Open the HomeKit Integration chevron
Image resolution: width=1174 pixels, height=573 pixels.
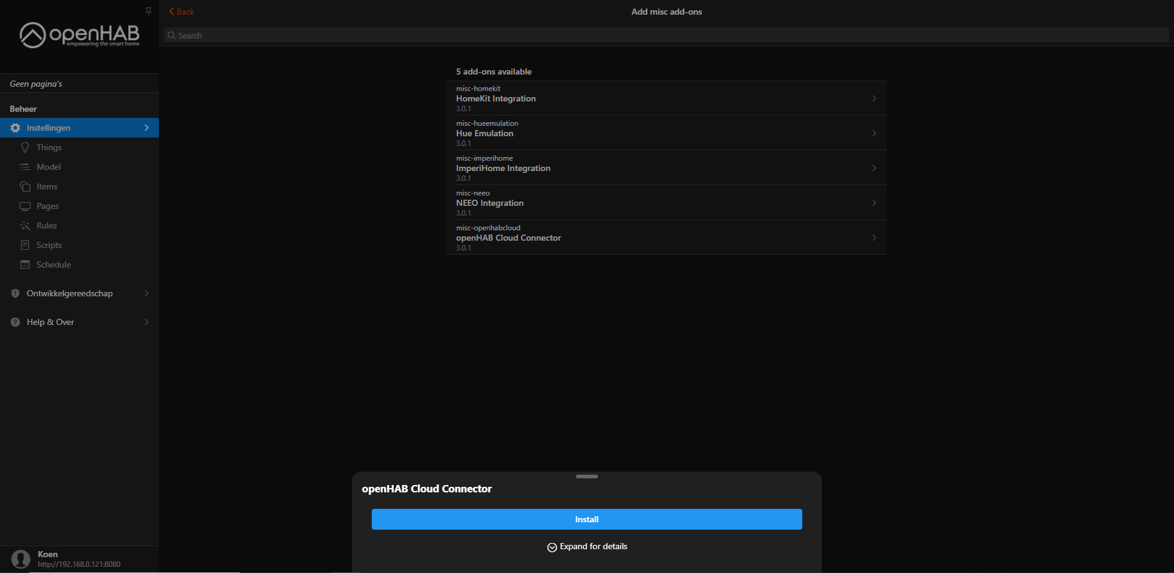tap(874, 98)
